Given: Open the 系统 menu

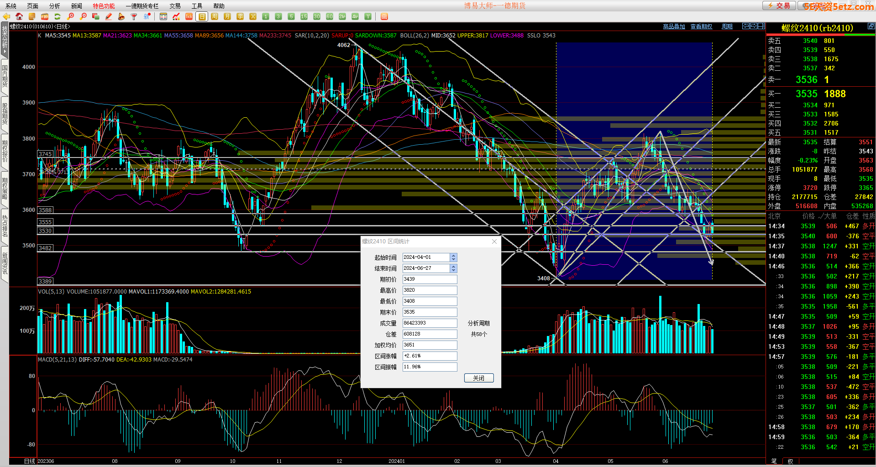Looking at the screenshot, I should pyautogui.click(x=11, y=6).
